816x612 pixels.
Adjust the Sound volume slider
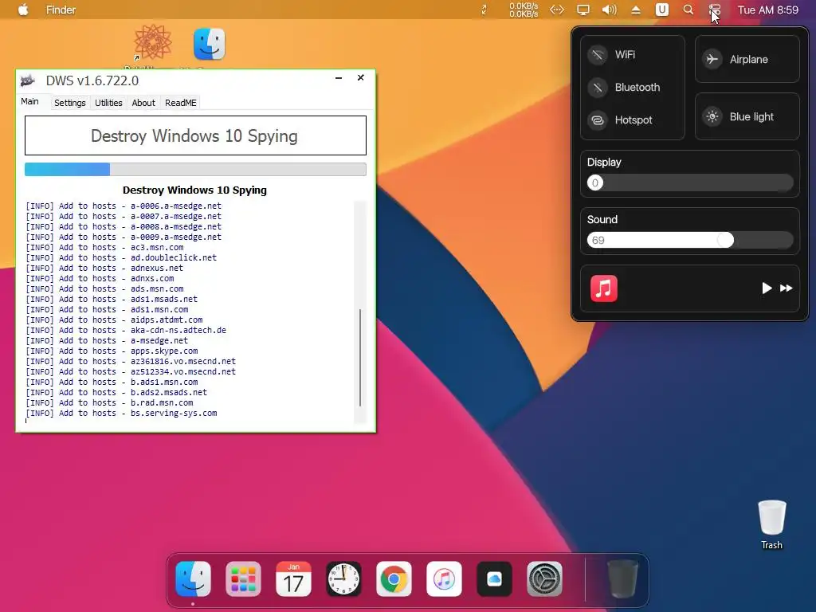click(690, 240)
